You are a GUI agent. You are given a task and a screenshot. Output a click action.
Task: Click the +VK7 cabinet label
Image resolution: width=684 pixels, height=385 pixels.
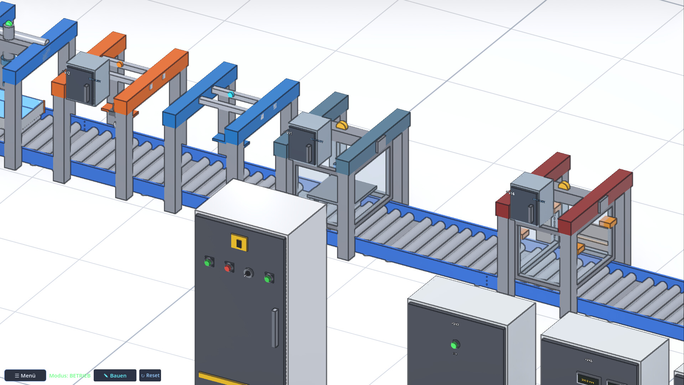coord(455,324)
